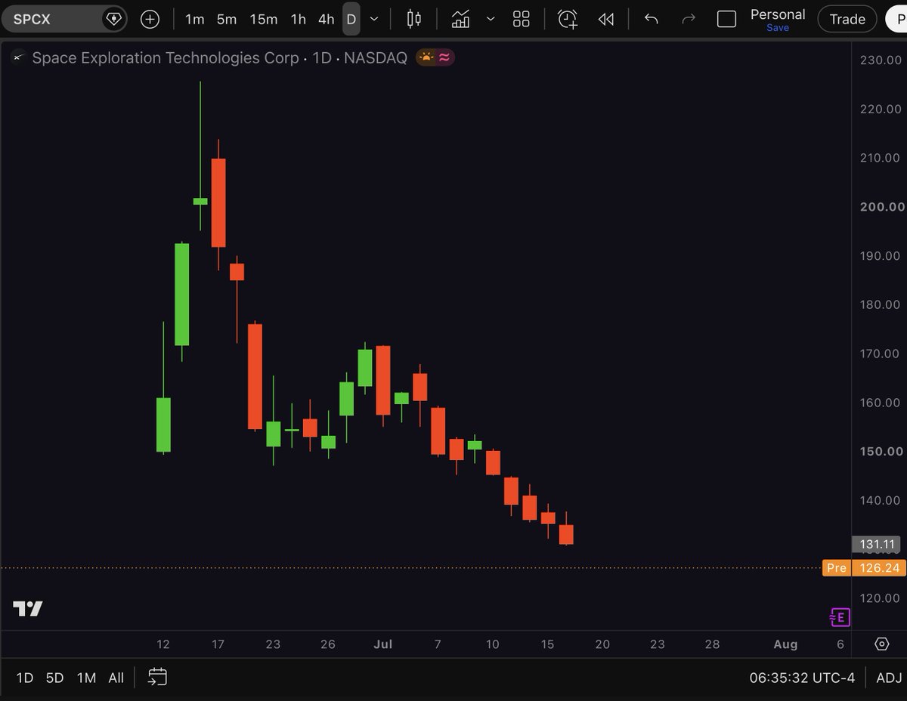Switch to 15m timeframe
The height and width of the screenshot is (701, 907).
(x=264, y=19)
